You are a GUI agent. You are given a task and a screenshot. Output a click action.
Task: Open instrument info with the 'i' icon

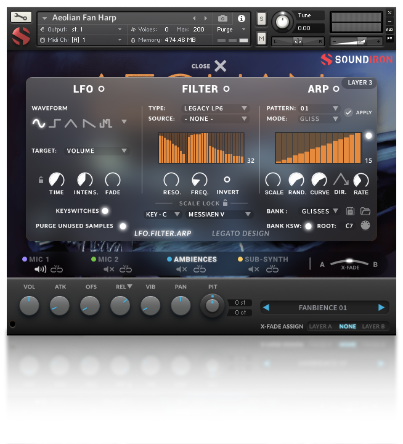(241, 18)
